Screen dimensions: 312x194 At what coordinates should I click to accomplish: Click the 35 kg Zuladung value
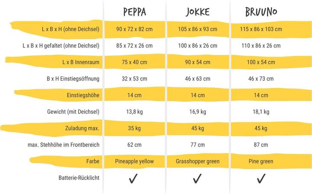click(x=134, y=128)
